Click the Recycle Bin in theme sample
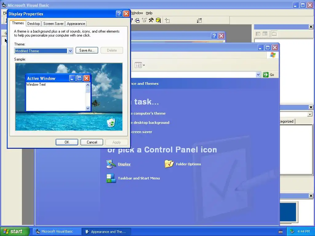The width and height of the screenshot is (315, 236). tap(111, 122)
